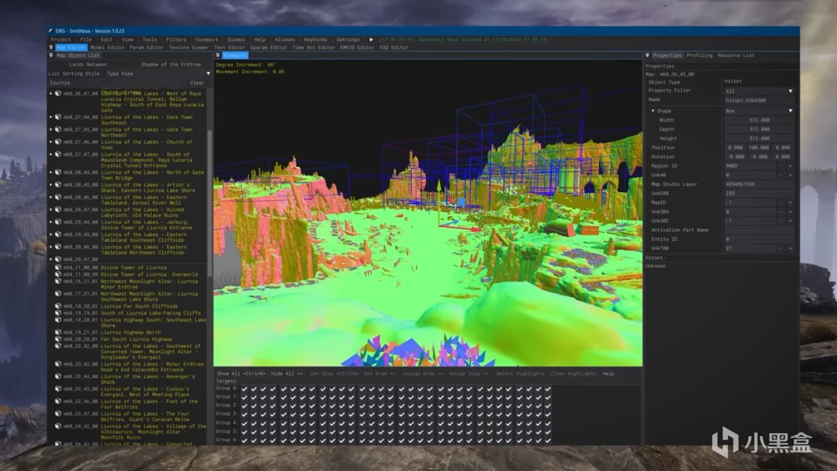Viewport: 837px width, 471px height.
Task: Open Viewport panel options triangle
Action: pyautogui.click(x=218, y=56)
